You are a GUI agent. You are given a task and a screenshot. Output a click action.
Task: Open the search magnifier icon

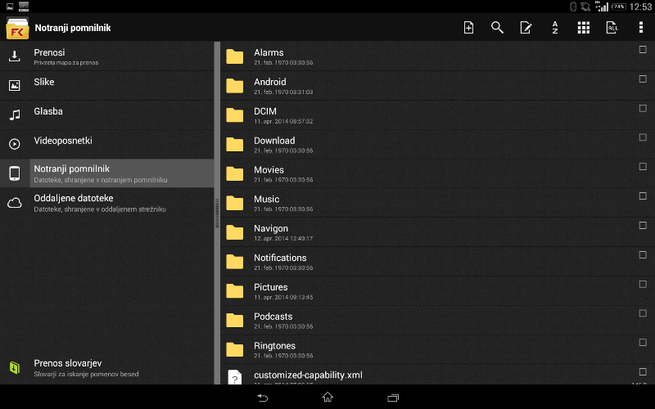point(497,28)
